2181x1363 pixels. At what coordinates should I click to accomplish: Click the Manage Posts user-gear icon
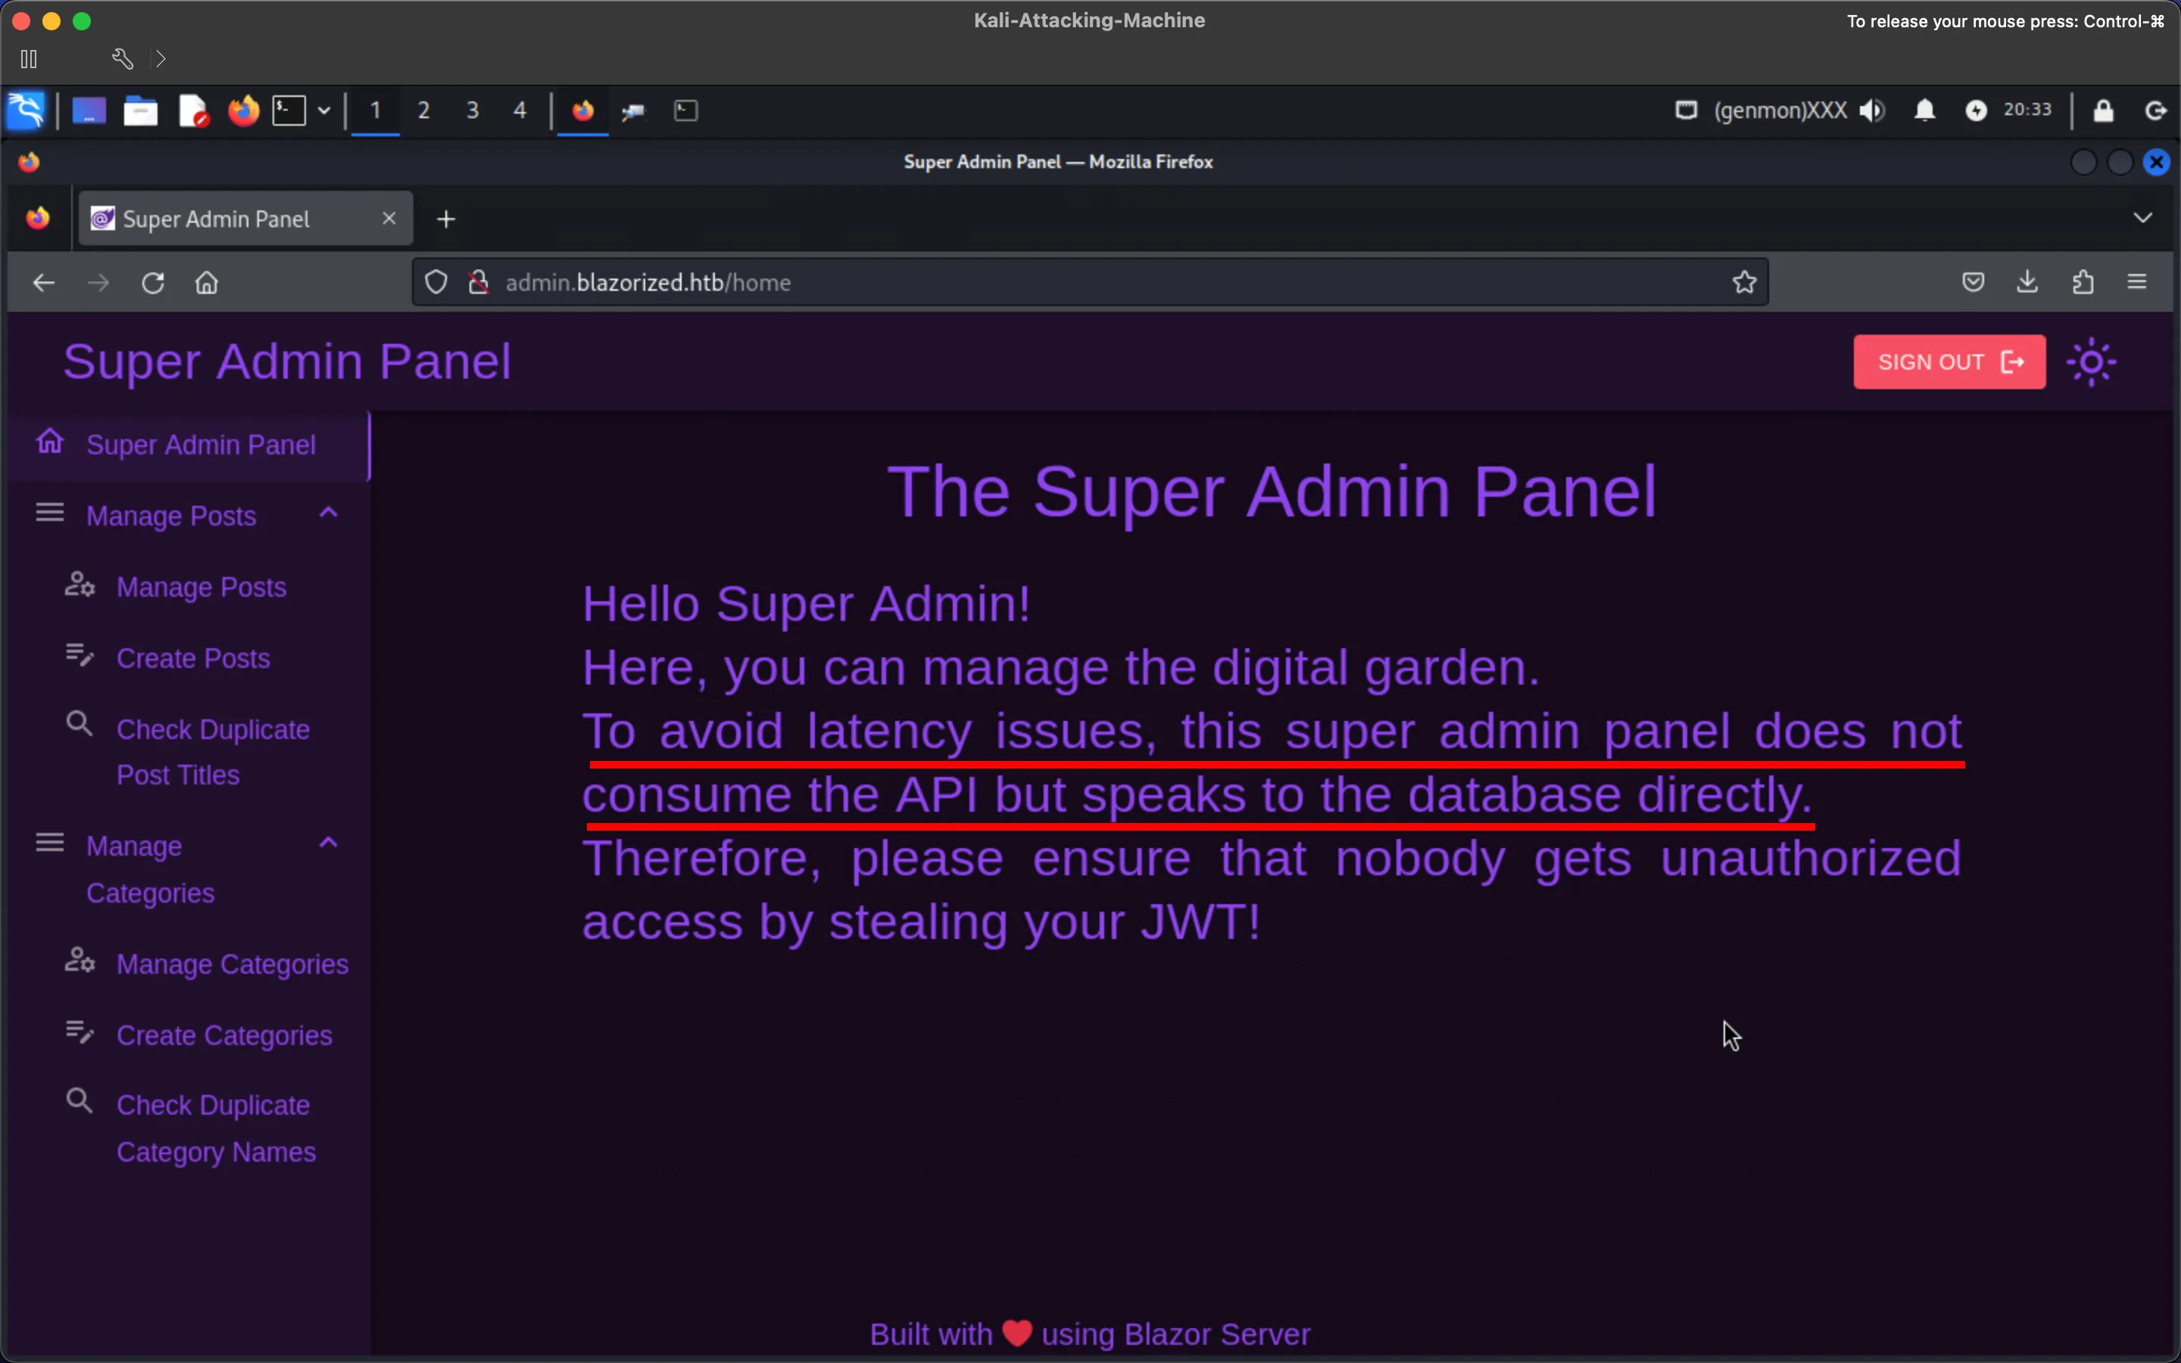tap(80, 584)
